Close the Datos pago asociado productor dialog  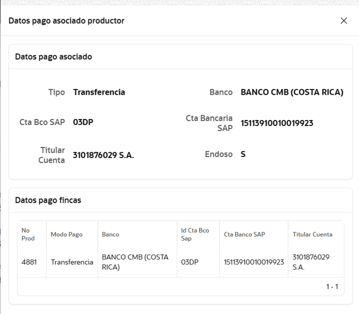[x=344, y=20]
